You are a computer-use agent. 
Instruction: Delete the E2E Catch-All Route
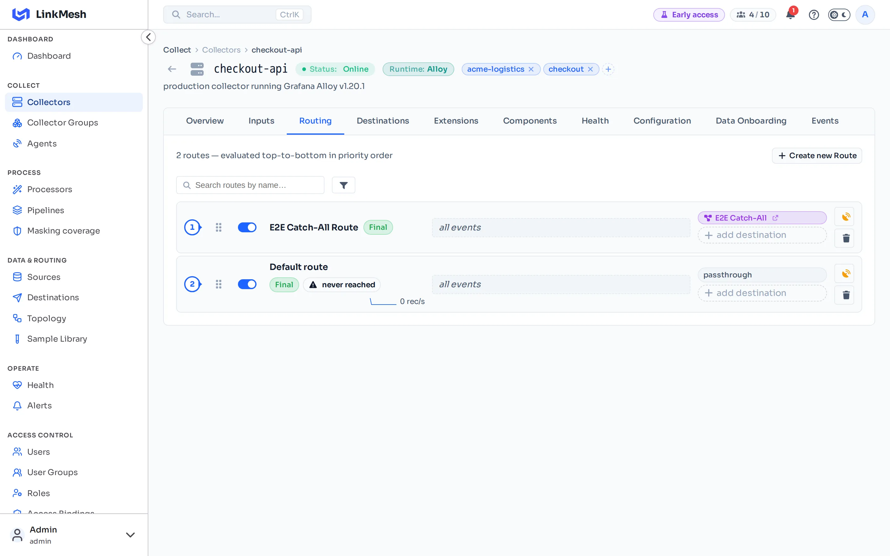tap(844, 238)
